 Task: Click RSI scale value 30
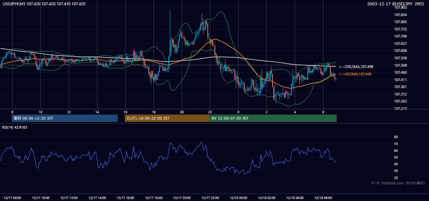396,171
